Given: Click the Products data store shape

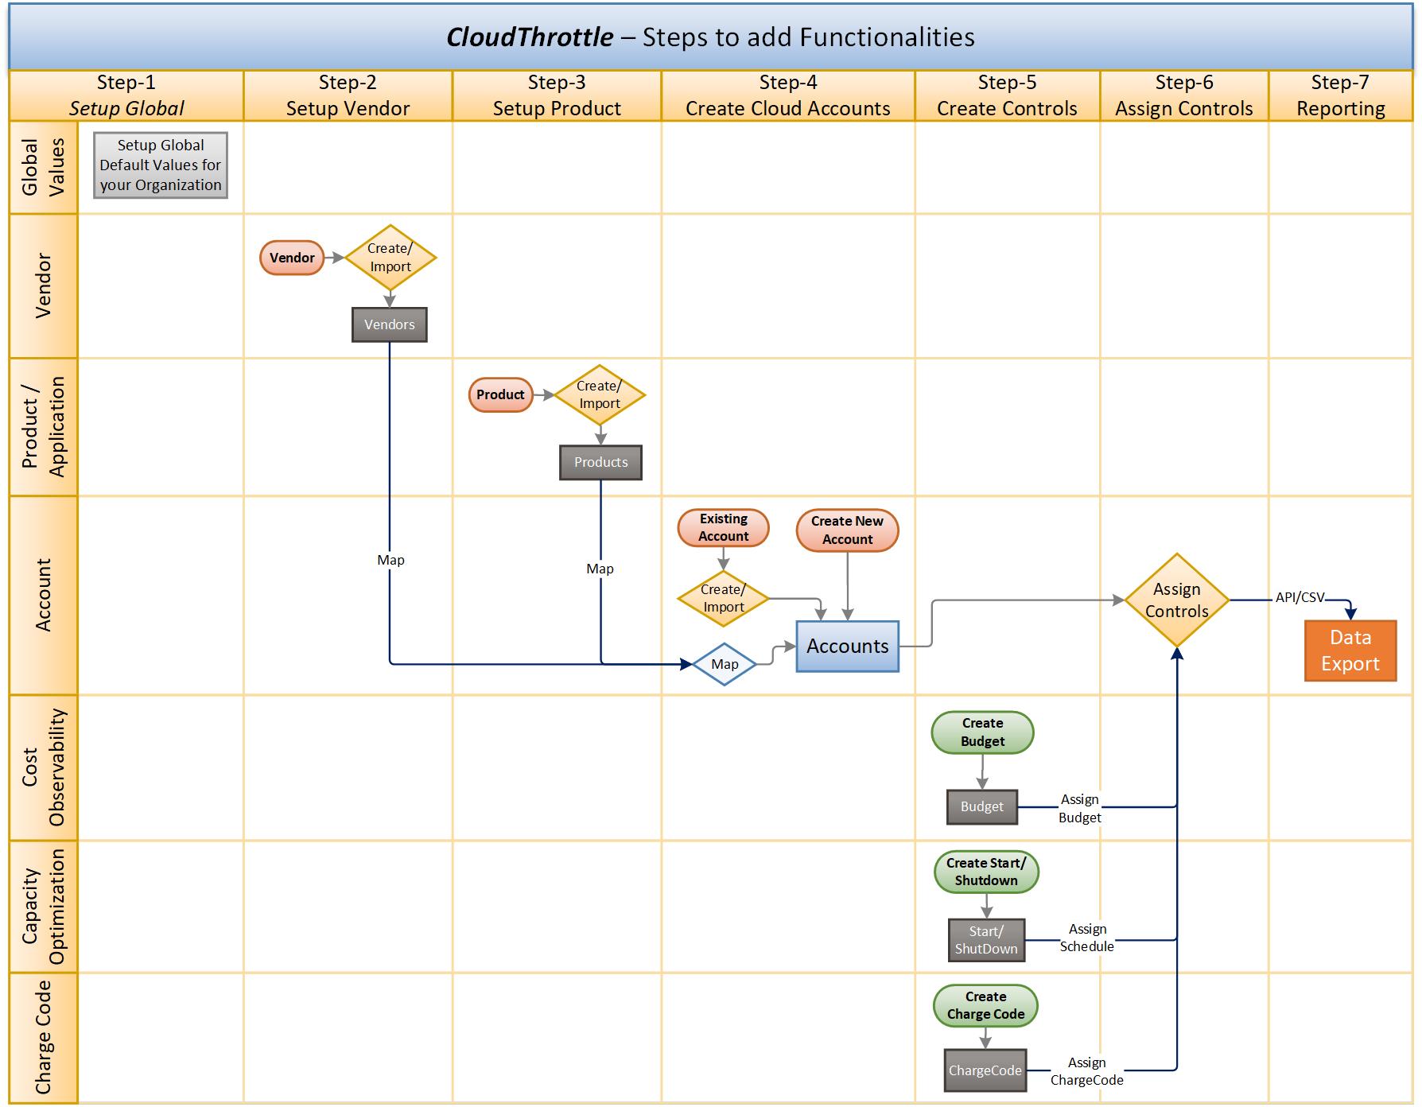Looking at the screenshot, I should pyautogui.click(x=600, y=462).
